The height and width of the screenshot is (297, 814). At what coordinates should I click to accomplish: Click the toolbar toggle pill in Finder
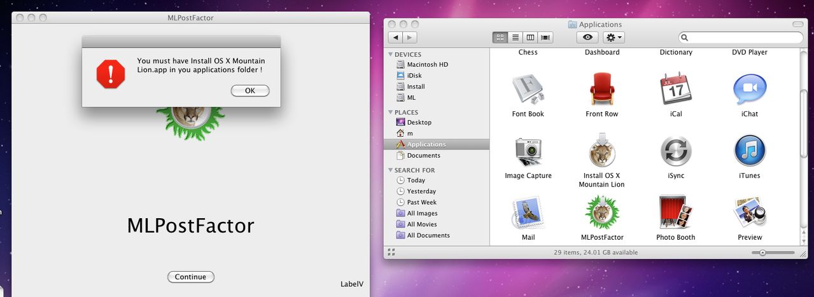(799, 24)
